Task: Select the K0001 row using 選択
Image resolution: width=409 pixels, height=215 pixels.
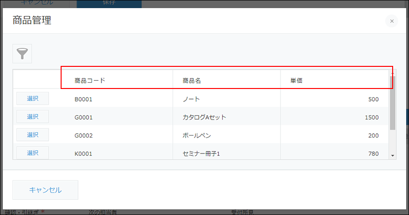Action: point(33,153)
